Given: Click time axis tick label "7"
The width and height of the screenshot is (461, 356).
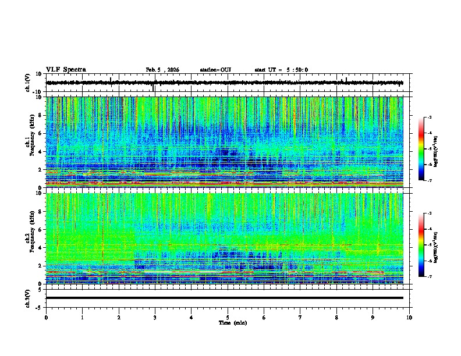Looking at the screenshot, I should 300,318.
